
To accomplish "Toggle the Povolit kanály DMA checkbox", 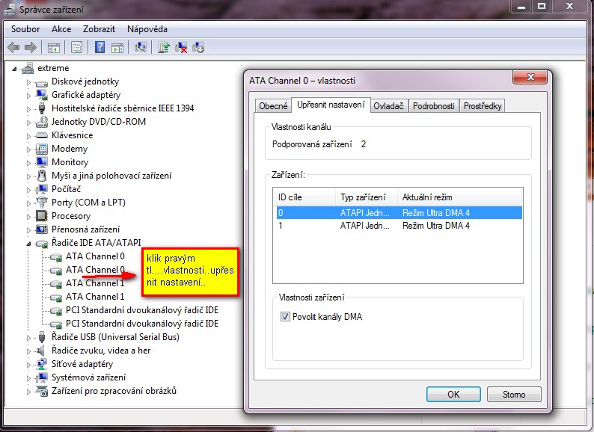I will click(x=285, y=316).
